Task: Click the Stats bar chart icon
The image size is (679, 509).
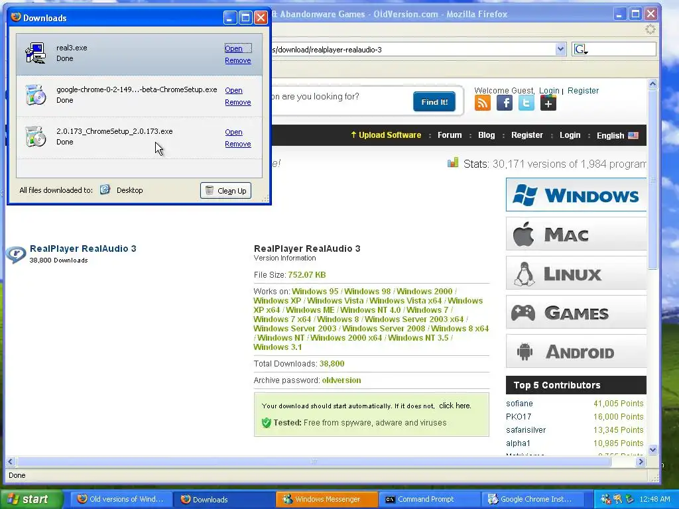Action: (x=452, y=163)
